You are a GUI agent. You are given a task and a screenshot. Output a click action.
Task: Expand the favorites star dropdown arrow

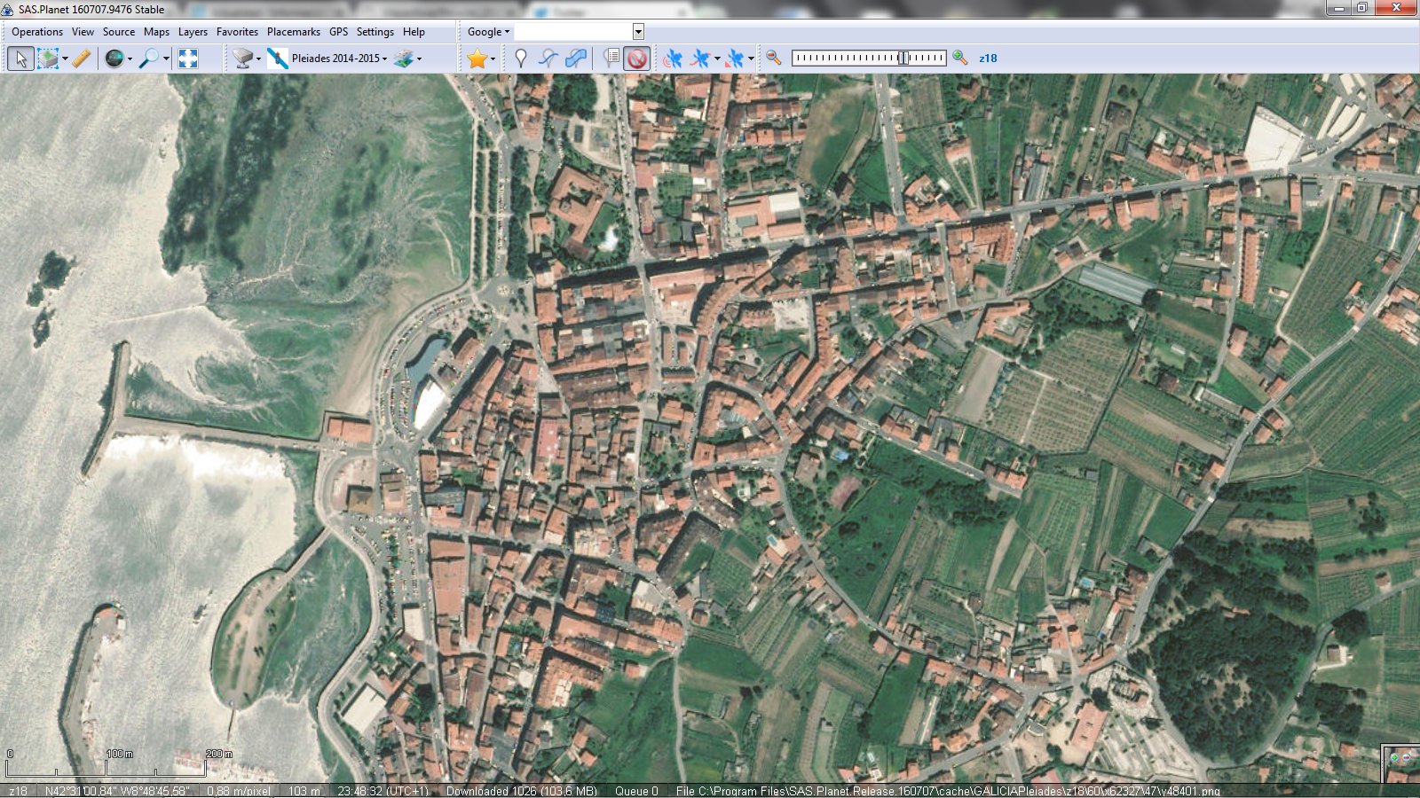click(x=493, y=59)
